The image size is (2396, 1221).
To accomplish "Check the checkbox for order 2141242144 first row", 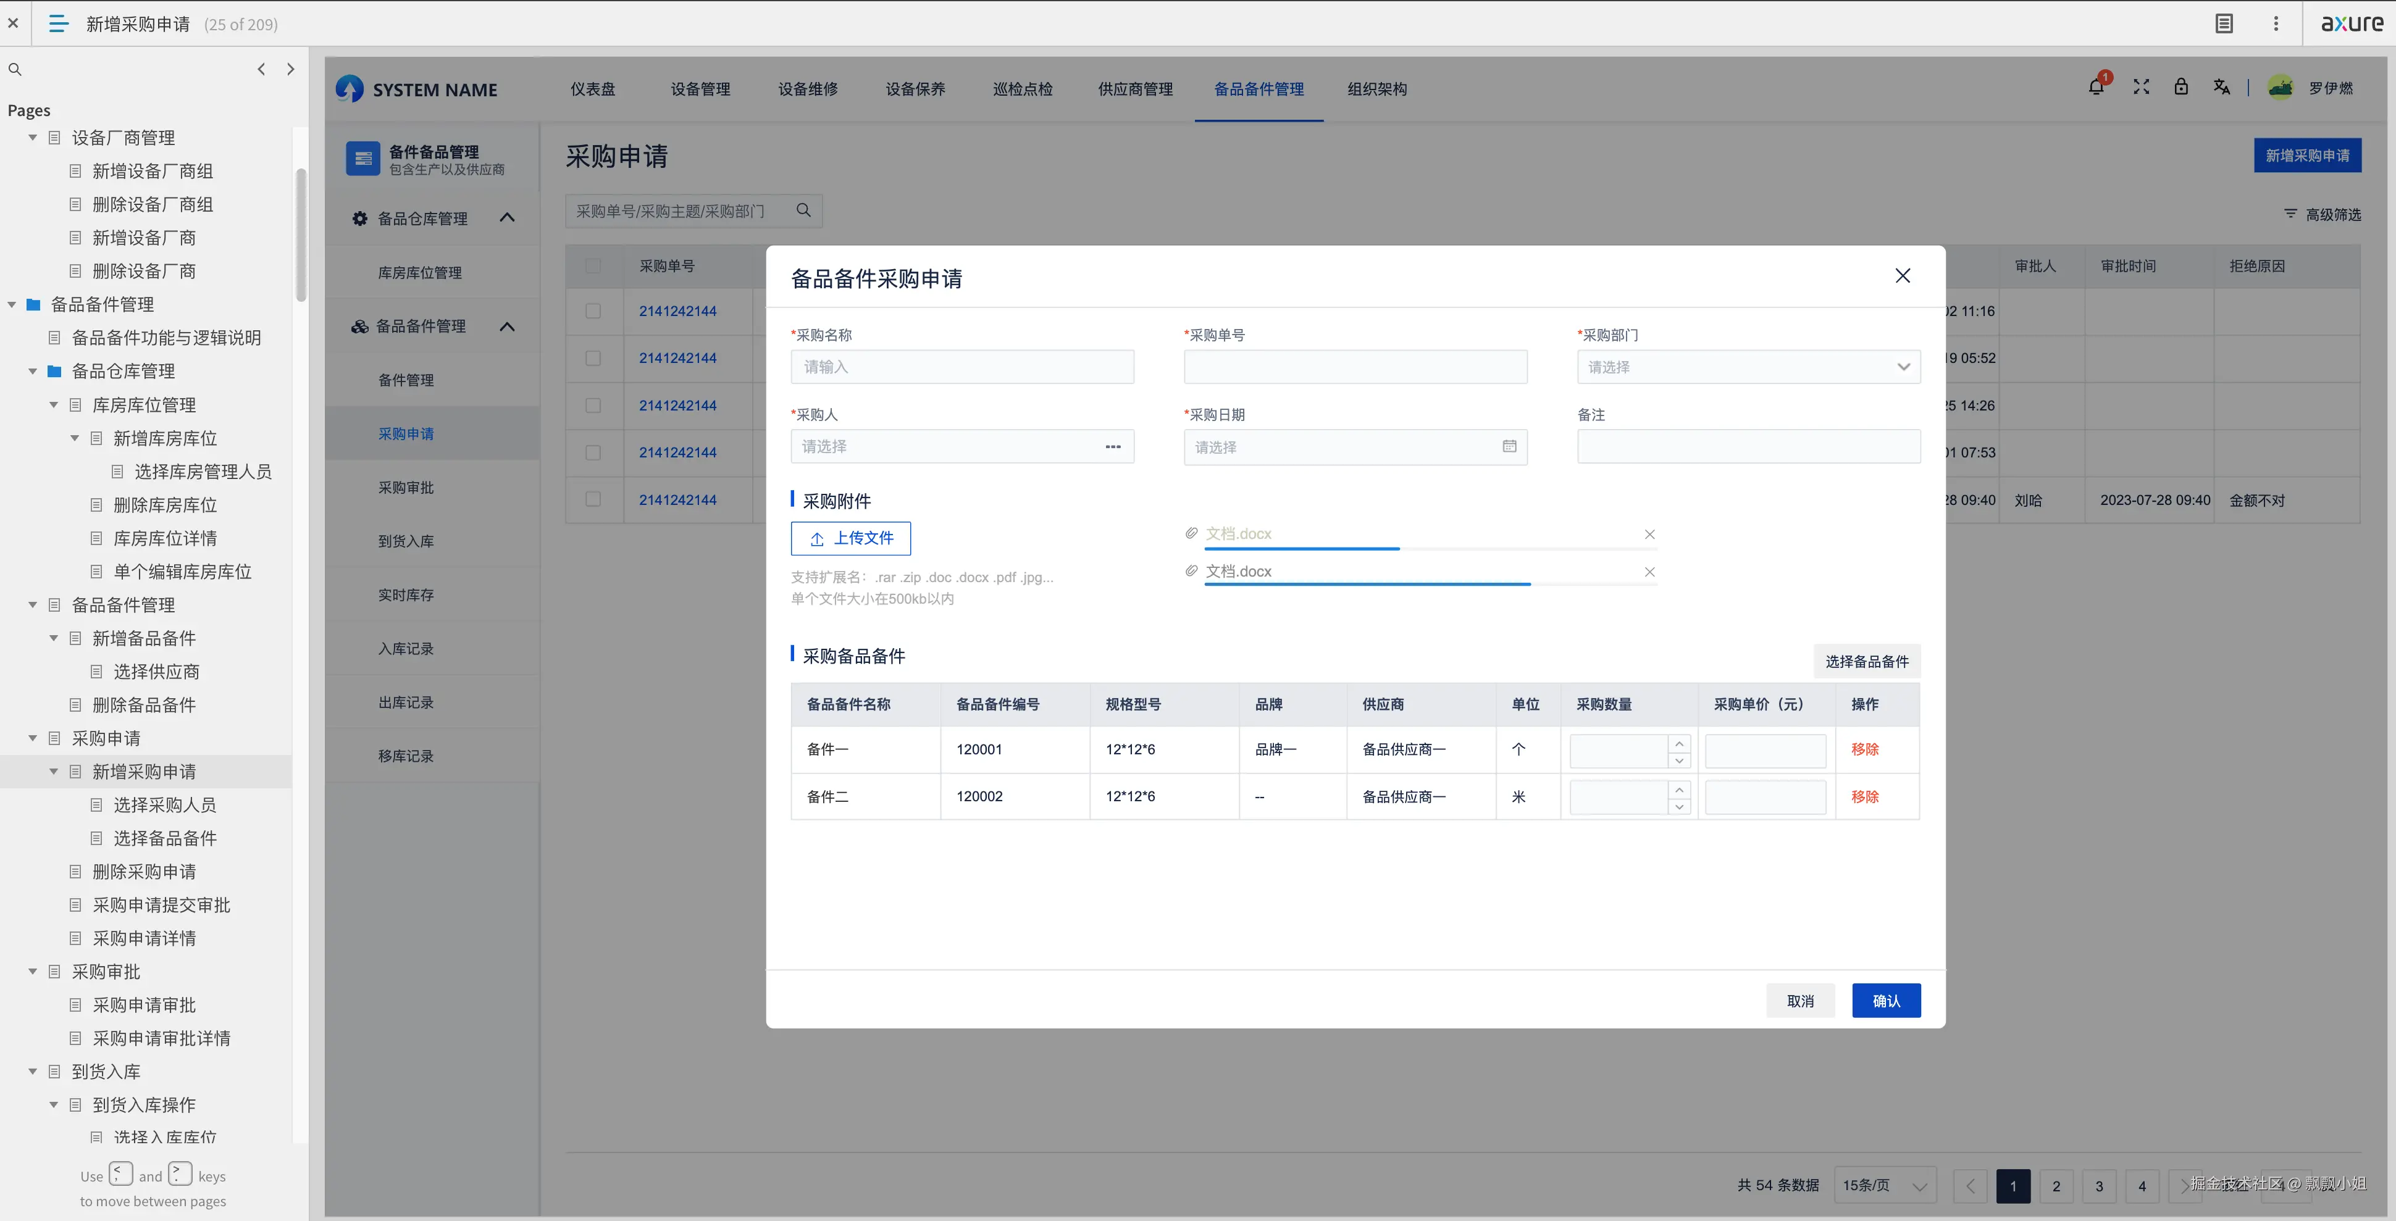I will 594,310.
